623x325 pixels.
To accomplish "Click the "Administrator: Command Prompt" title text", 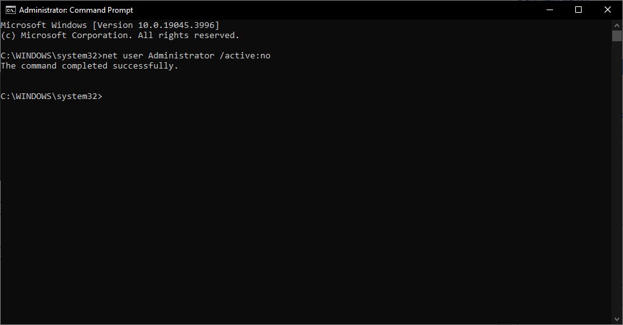I will point(76,10).
